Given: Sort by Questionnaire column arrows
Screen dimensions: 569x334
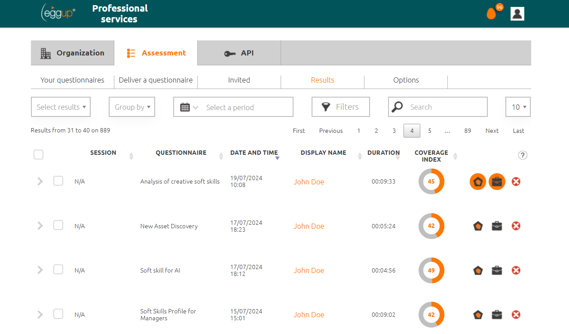Looking at the screenshot, I should point(221,156).
